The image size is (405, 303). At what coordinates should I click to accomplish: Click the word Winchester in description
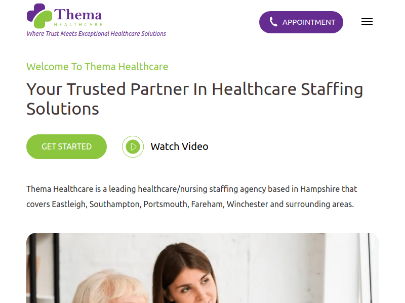247,205
